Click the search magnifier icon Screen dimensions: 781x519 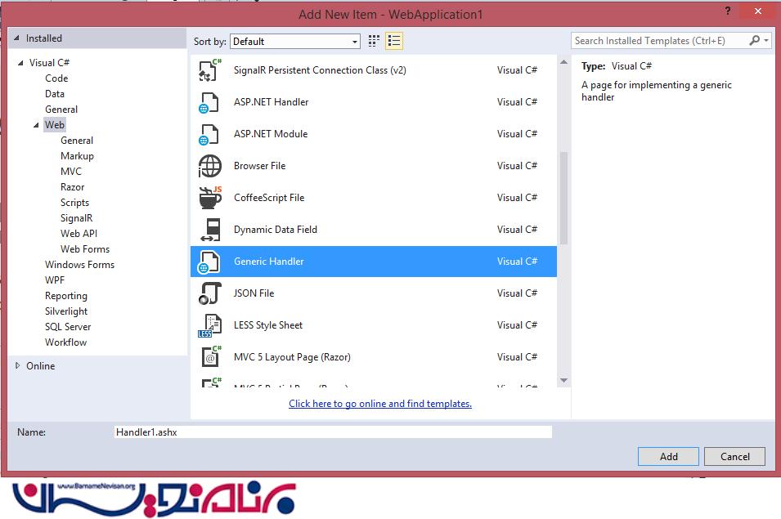tap(755, 40)
